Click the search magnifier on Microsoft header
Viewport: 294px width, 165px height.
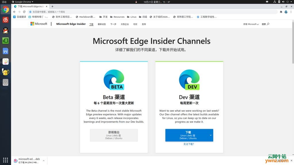click(x=268, y=24)
